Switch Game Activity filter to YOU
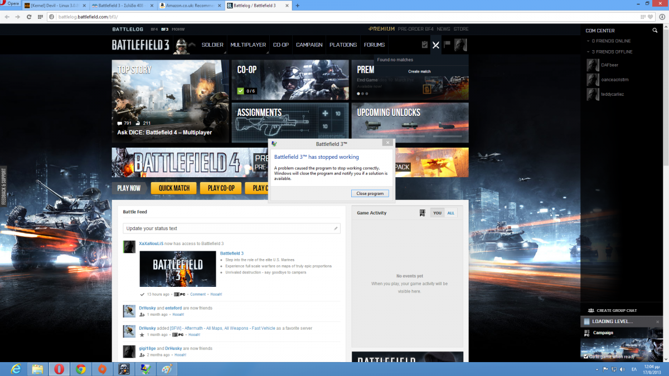 point(438,213)
